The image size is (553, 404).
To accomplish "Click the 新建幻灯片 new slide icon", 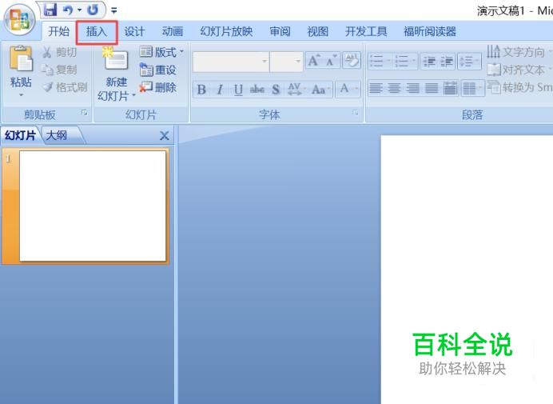I will coord(116,59).
